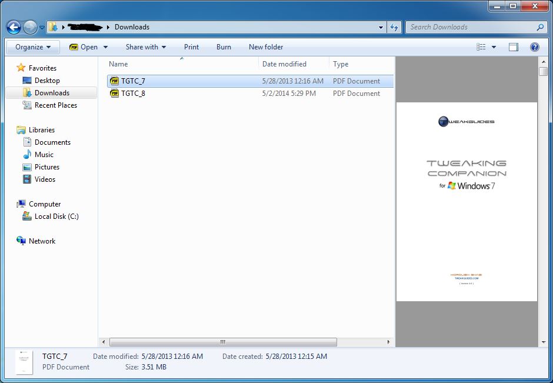Click the file list horizontal scrollbar thumb
553x383 pixels.
click(223, 342)
